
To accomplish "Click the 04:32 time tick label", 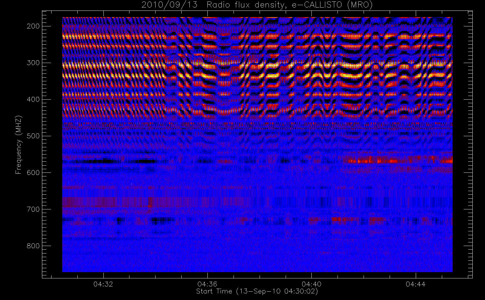I will point(103,284).
